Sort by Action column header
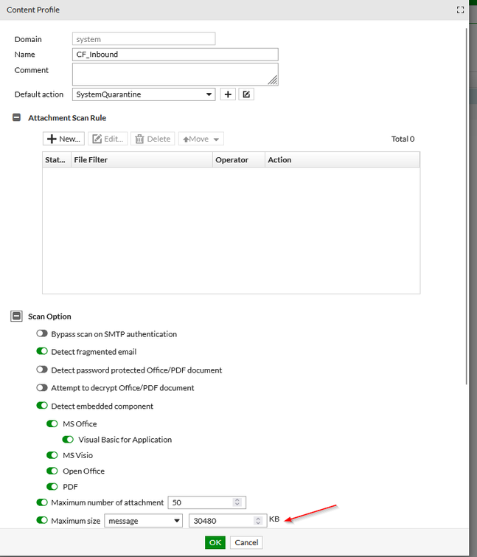 (343, 160)
